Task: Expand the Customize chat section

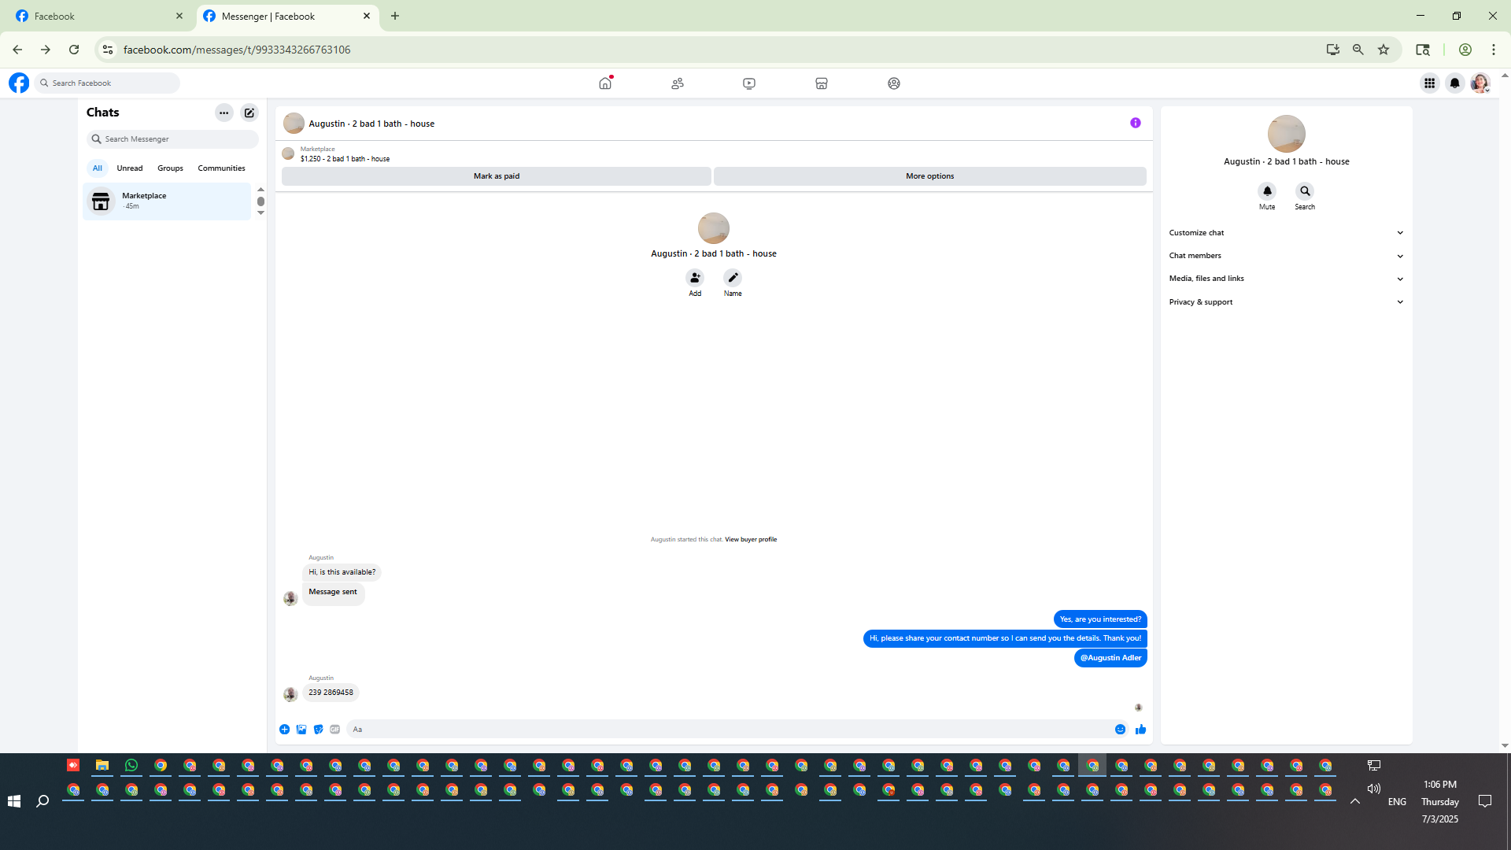Action: pos(1285,233)
